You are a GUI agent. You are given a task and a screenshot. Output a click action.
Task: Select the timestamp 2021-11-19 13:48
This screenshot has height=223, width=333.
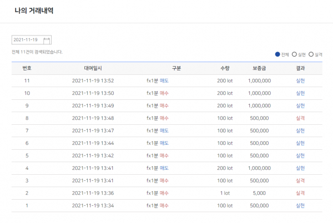click(x=93, y=118)
